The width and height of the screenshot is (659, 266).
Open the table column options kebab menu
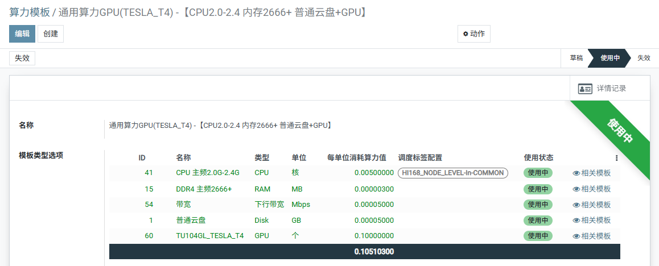(x=616, y=158)
